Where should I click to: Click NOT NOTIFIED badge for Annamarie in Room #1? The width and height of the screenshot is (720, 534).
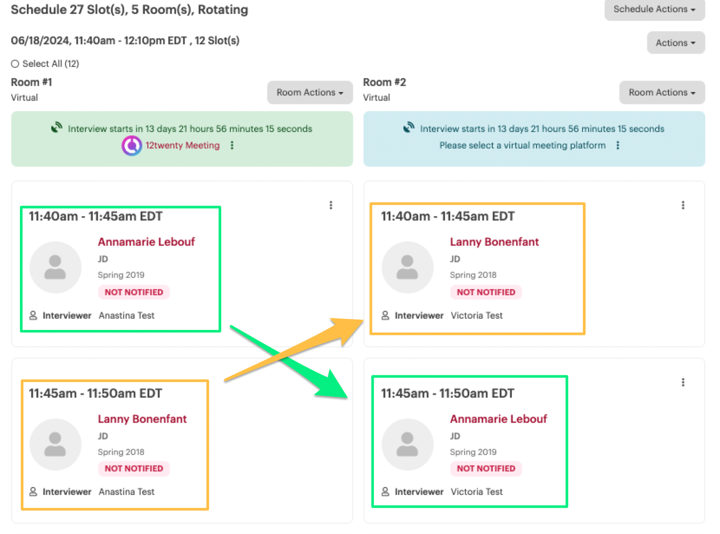pyautogui.click(x=134, y=292)
